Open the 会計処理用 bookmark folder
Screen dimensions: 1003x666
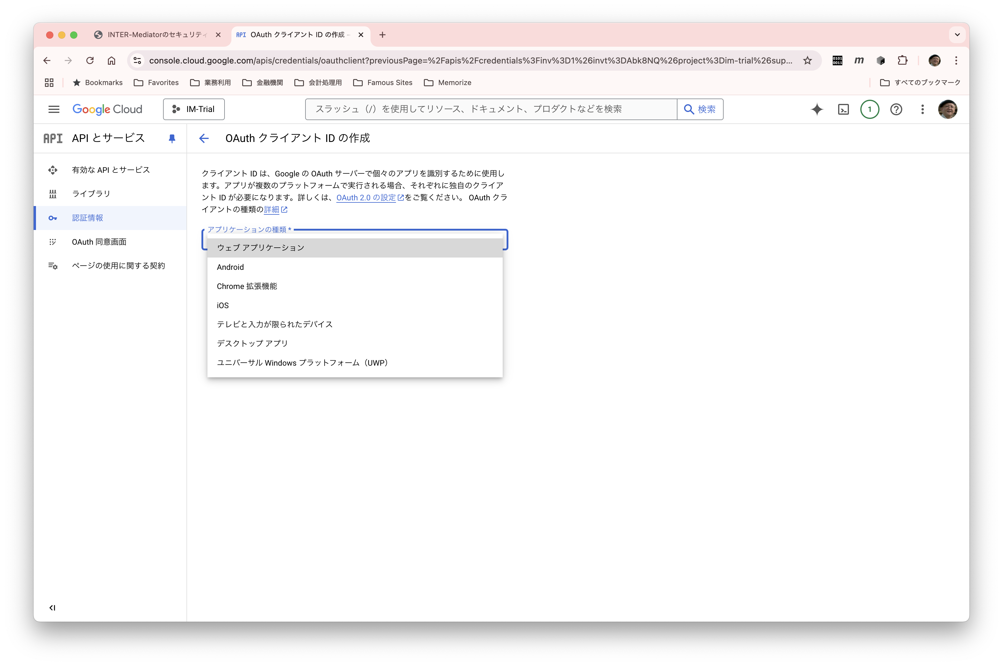(318, 82)
